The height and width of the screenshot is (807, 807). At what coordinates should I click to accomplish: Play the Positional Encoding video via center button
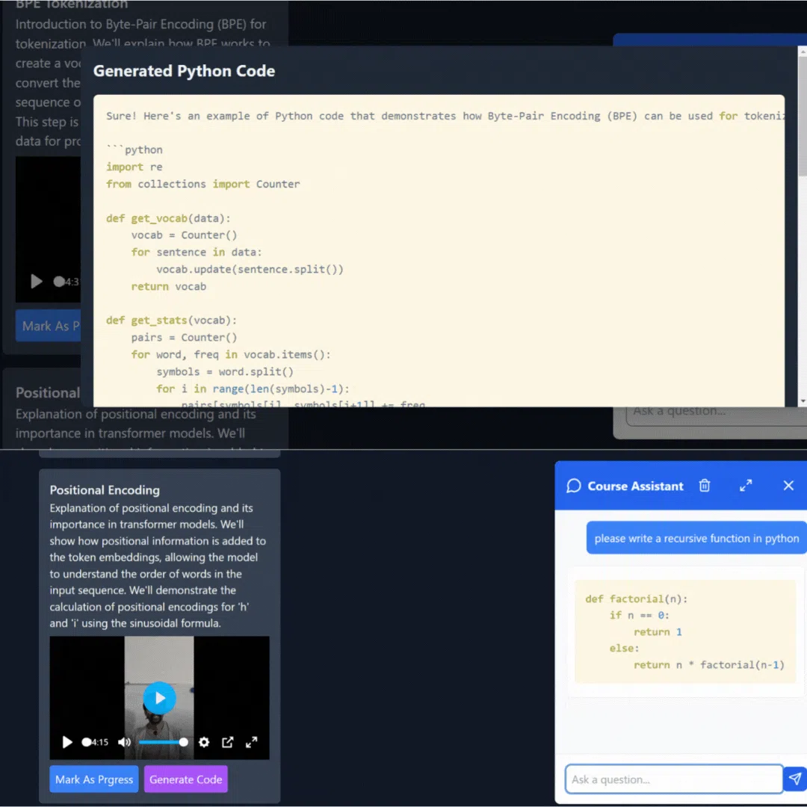(x=160, y=698)
